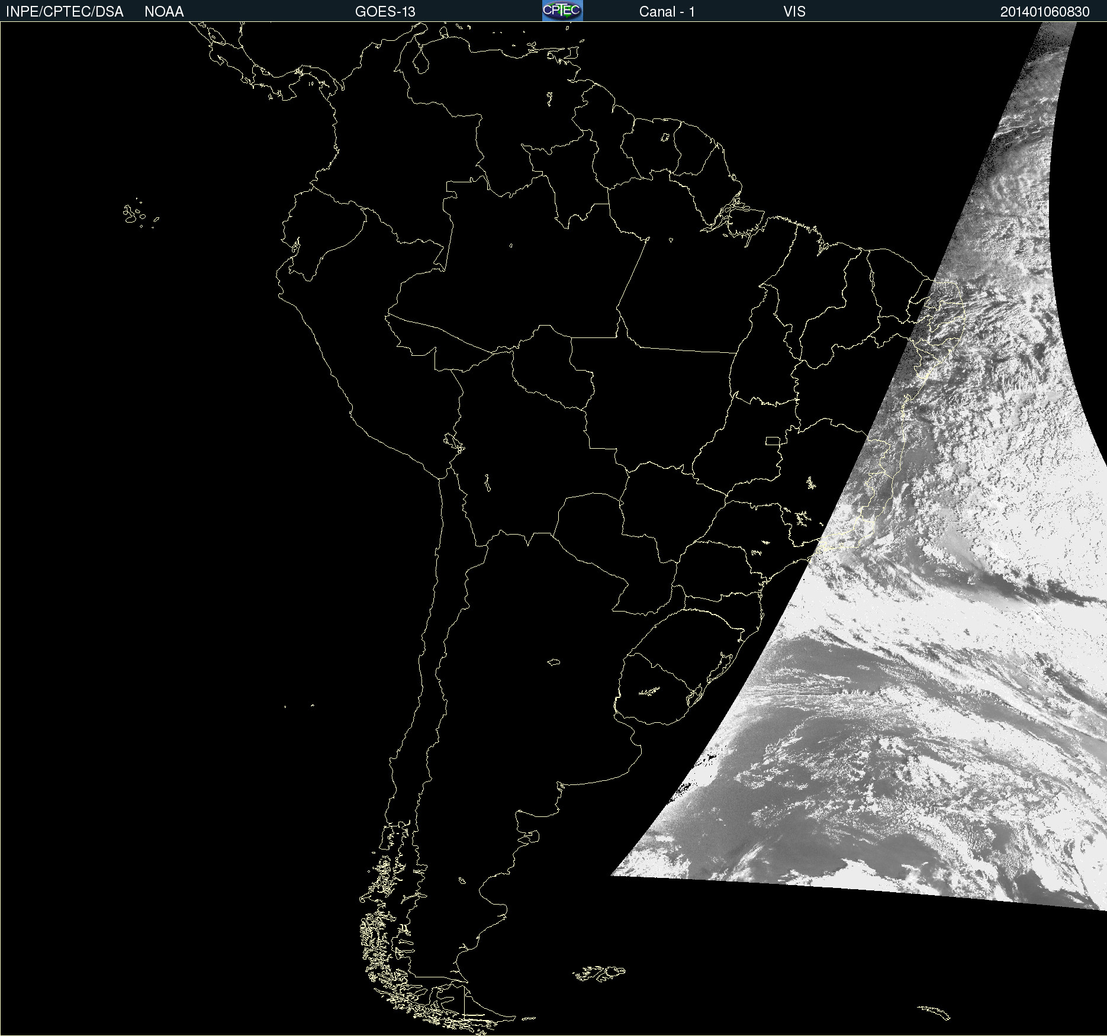Click the GOES-13 satellite label
Image resolution: width=1107 pixels, height=1036 pixels.
tap(385, 12)
